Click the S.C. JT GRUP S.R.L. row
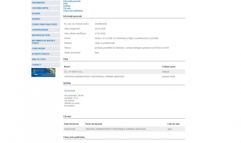This screenshot has height=143, width=241. tap(74, 72)
